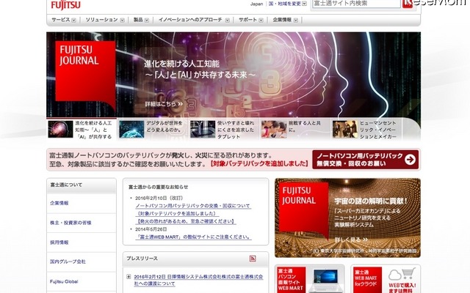470x293 pixels.
Task: Open the 企業情報 navigation dropdown
Action: click(285, 20)
